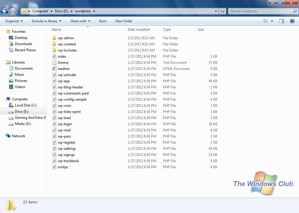The image size is (299, 213).
Task: Select Favorites in the navigation pane
Action: 19,32
